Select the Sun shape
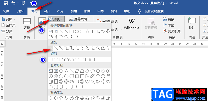This screenshot has width=208, height=101. click(98, 81)
